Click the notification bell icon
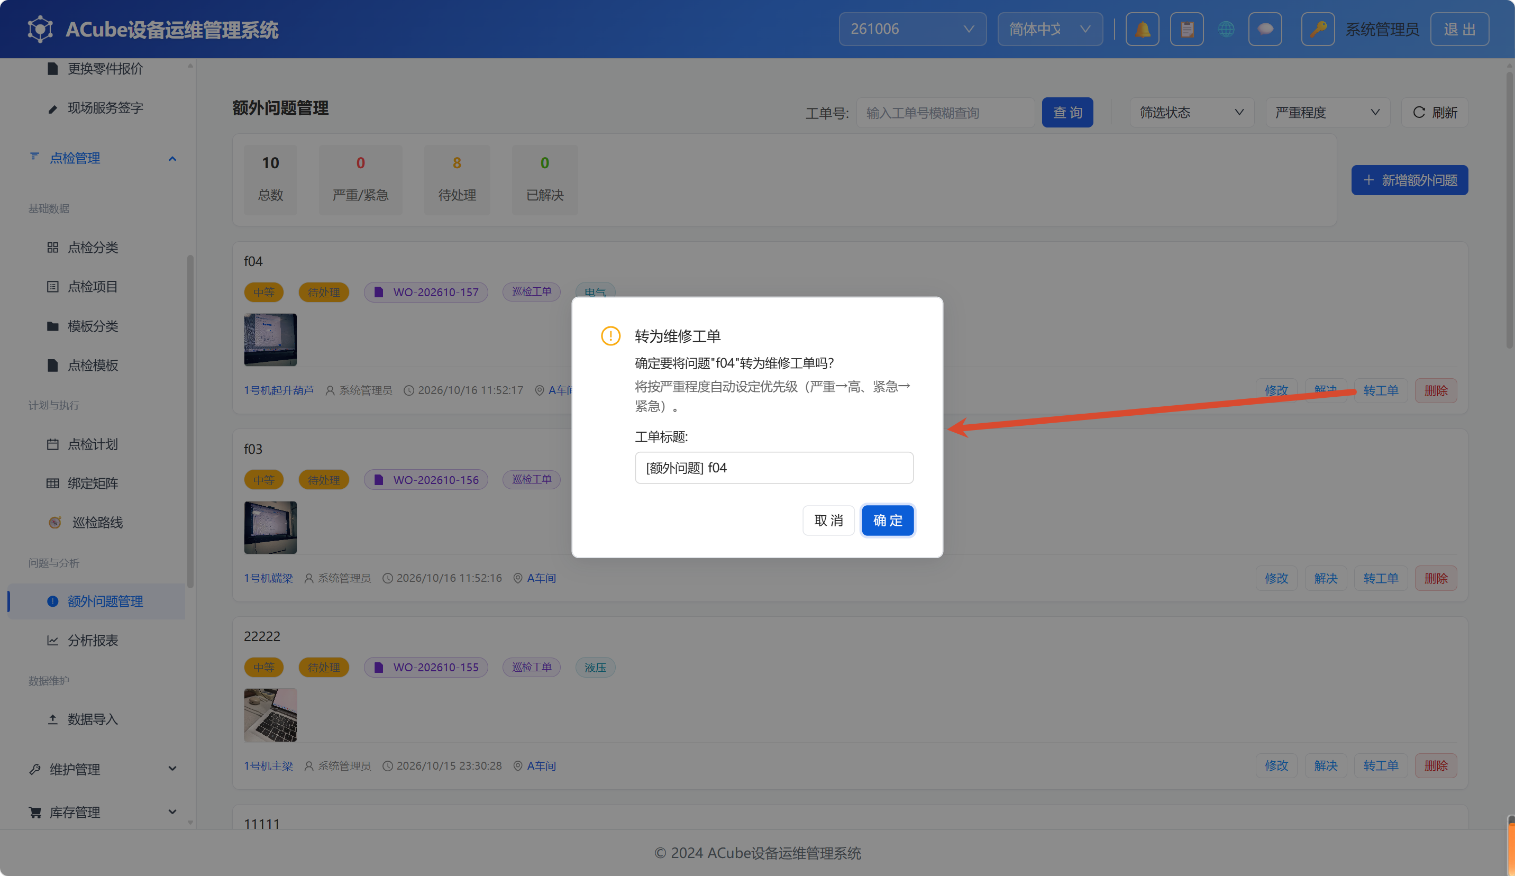 [x=1142, y=29]
